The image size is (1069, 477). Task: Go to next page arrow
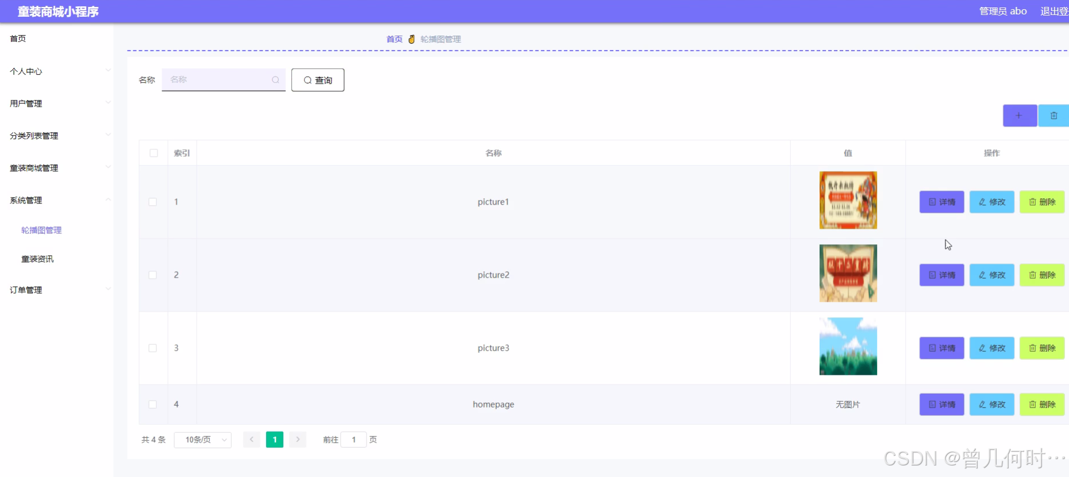pyautogui.click(x=298, y=440)
